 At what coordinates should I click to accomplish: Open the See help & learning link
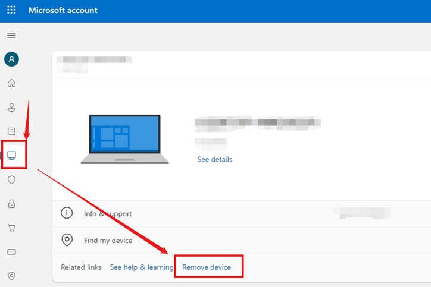point(142,267)
